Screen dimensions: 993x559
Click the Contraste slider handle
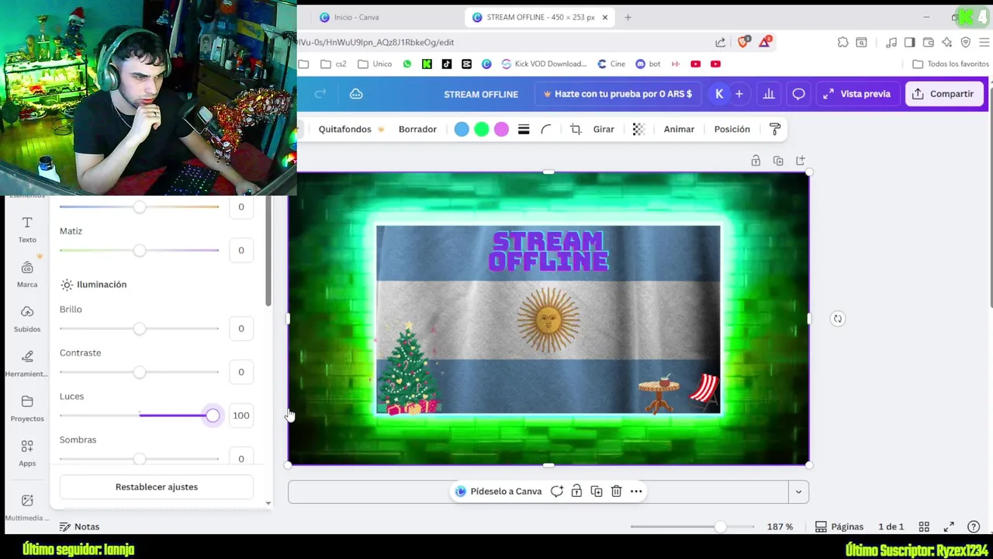tap(139, 372)
